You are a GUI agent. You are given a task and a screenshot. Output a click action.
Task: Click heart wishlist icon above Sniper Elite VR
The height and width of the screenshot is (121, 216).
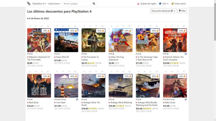69,26
